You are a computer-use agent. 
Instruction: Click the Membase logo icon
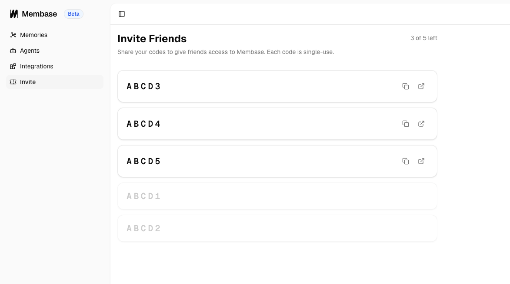pos(13,14)
